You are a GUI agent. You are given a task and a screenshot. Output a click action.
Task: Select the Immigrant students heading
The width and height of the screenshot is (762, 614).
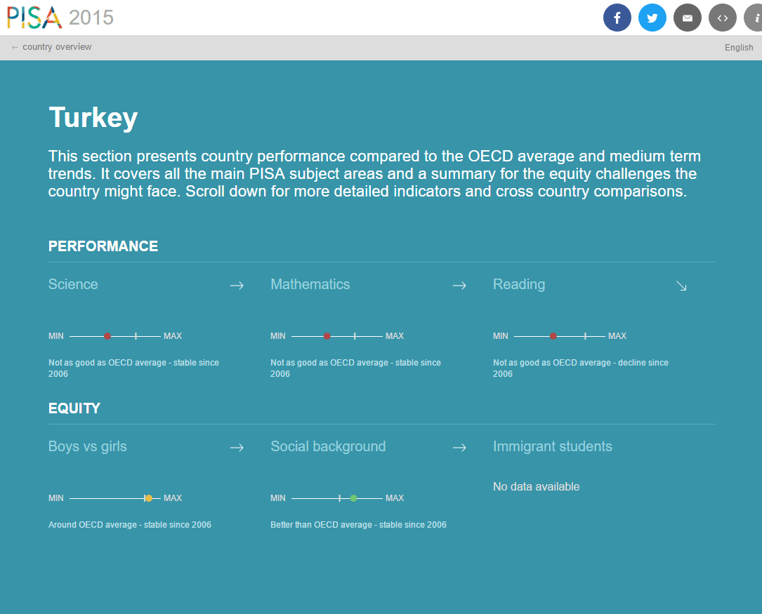pos(552,446)
